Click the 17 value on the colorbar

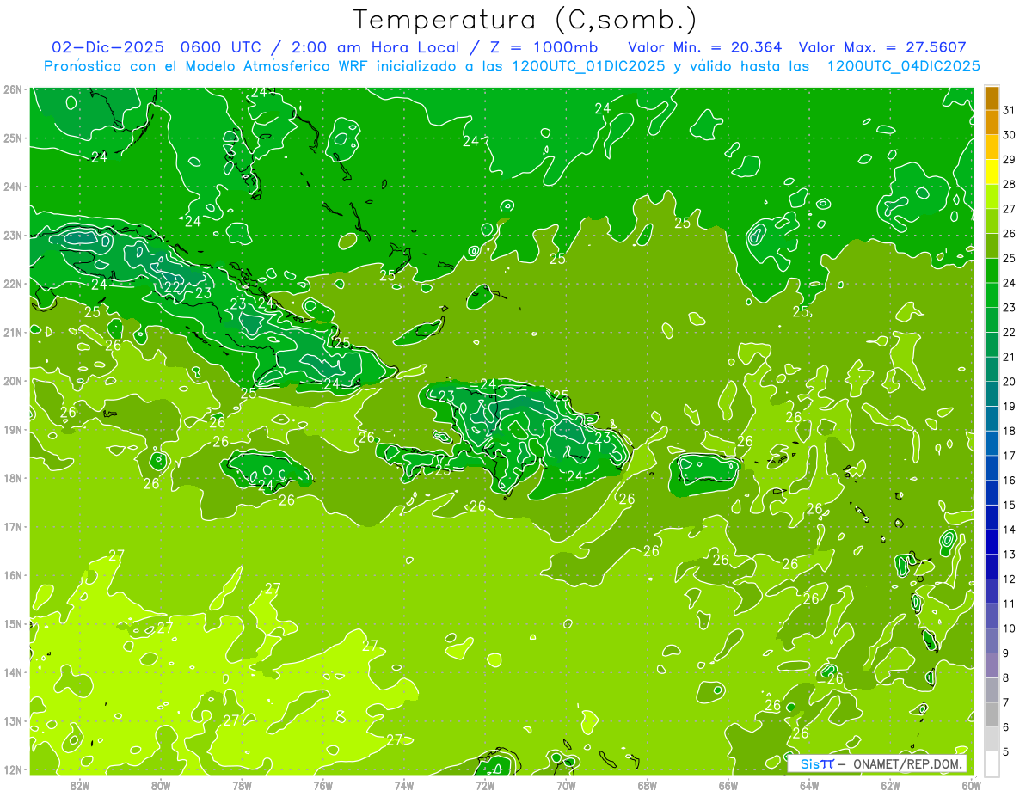pos(1009,456)
